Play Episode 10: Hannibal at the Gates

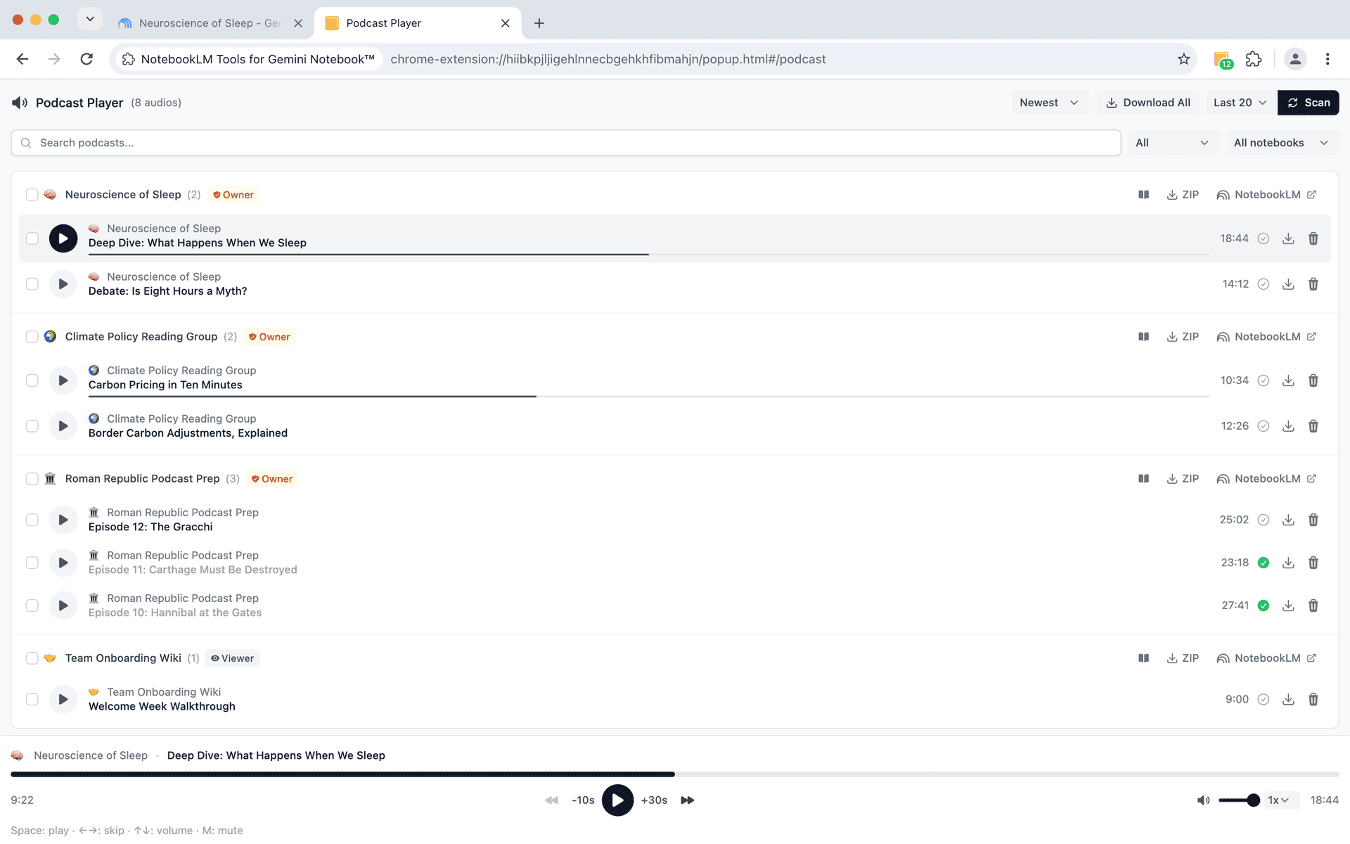63,606
